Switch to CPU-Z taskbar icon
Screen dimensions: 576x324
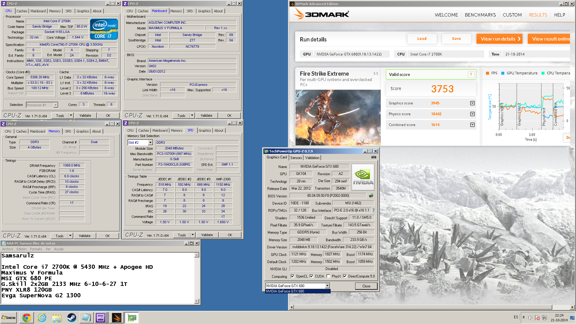tap(100, 318)
